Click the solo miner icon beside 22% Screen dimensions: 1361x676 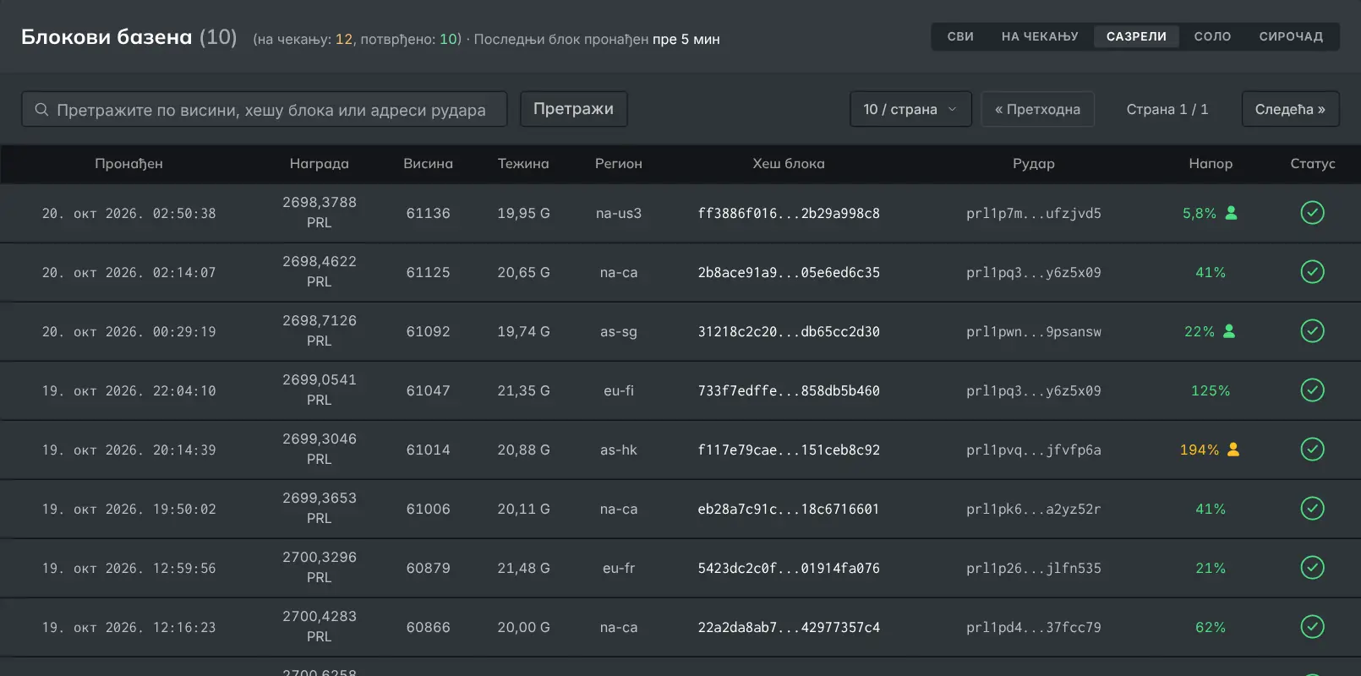[1229, 331]
